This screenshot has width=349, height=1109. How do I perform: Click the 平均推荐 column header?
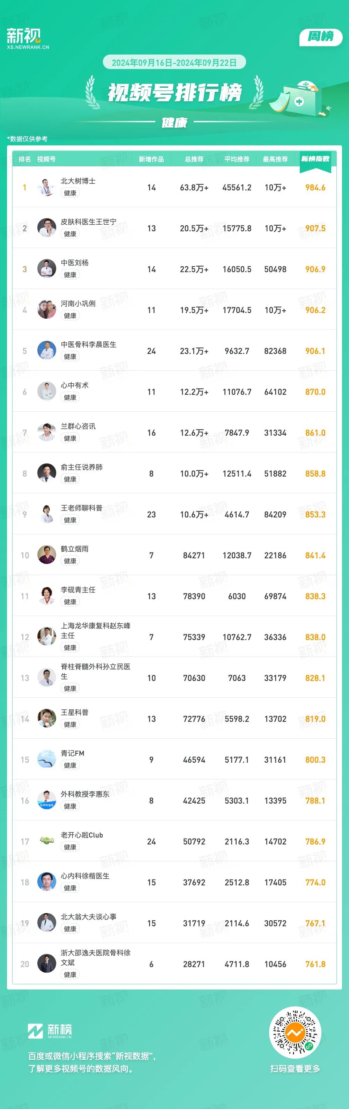[x=237, y=159]
